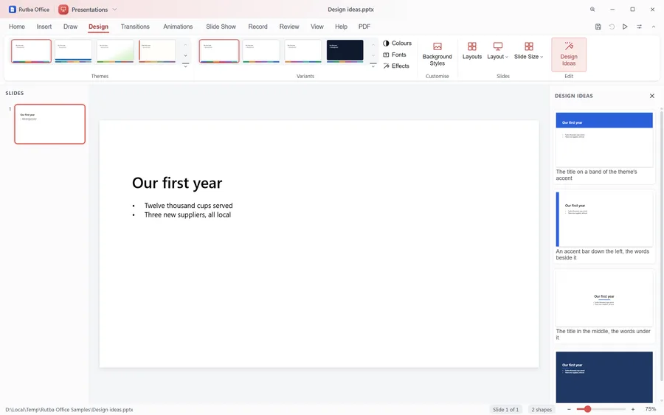Apply the dark blue background design idea
Viewport: 664px width, 415px height.
pyautogui.click(x=604, y=377)
